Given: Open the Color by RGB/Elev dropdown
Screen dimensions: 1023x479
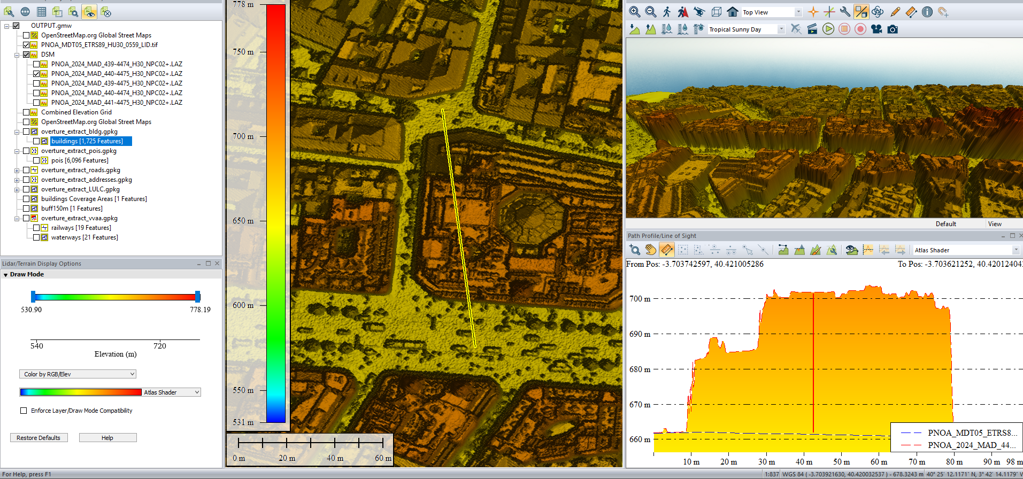Looking at the screenshot, I should (78, 374).
